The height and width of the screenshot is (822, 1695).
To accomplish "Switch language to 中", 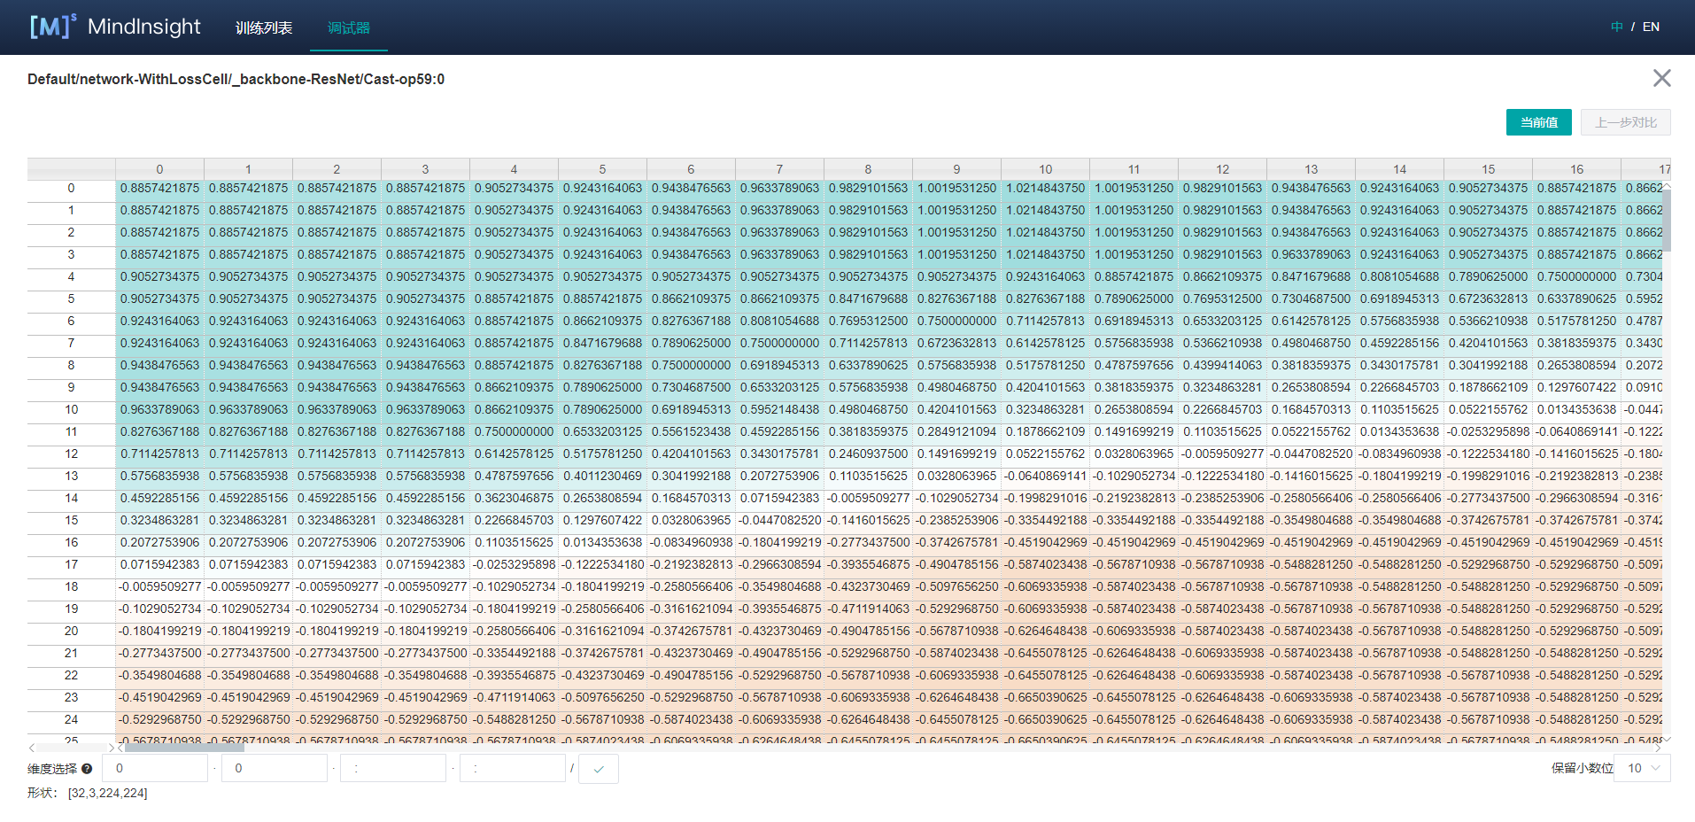I will [x=1616, y=27].
